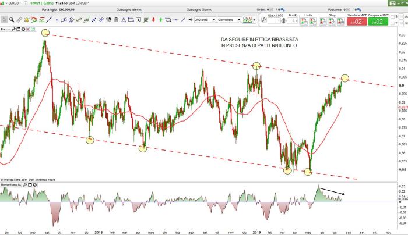The image size is (408, 235).
Task: Expand the chart style dropdown arrow
Action: click(x=255, y=20)
